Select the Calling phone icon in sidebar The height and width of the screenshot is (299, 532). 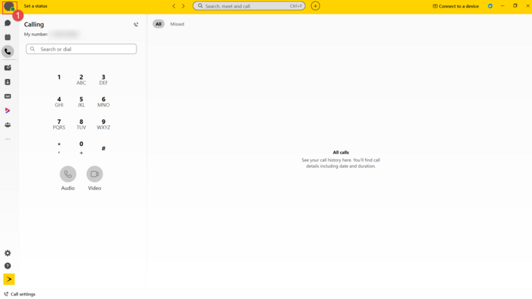click(x=8, y=51)
